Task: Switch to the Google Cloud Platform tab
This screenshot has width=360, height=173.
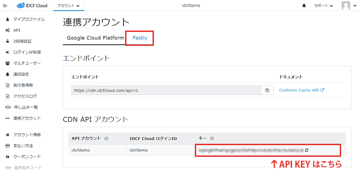Action: tap(95, 38)
